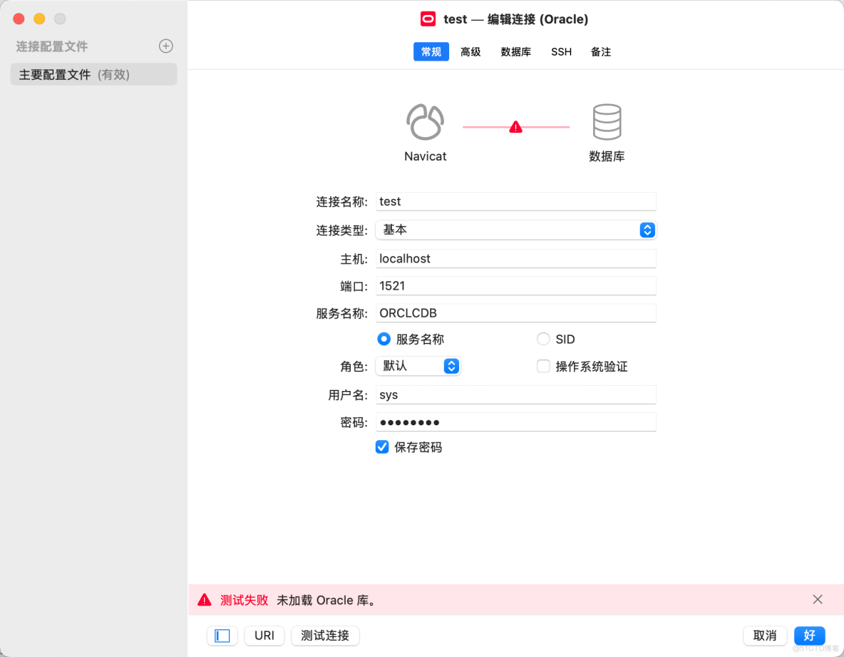This screenshot has width=844, height=657.
Task: Toggle the sidebar panel icon at bottom left
Action: point(222,636)
